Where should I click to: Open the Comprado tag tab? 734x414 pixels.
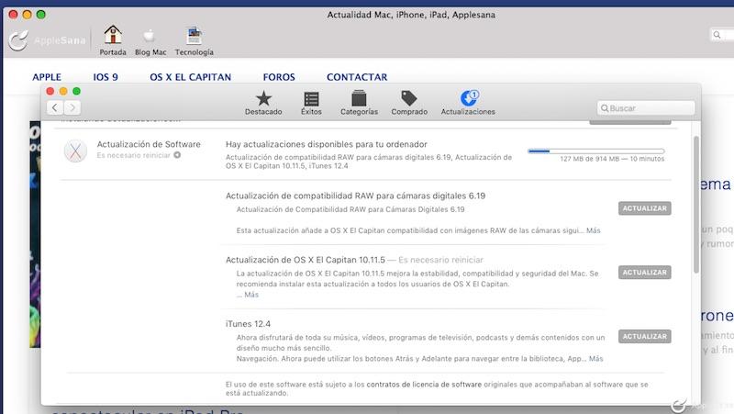pos(409,102)
